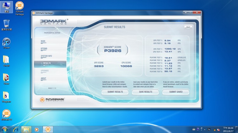Open the Recycle Bin icon
Screen dimensions: 238x133
[x=6, y=25]
